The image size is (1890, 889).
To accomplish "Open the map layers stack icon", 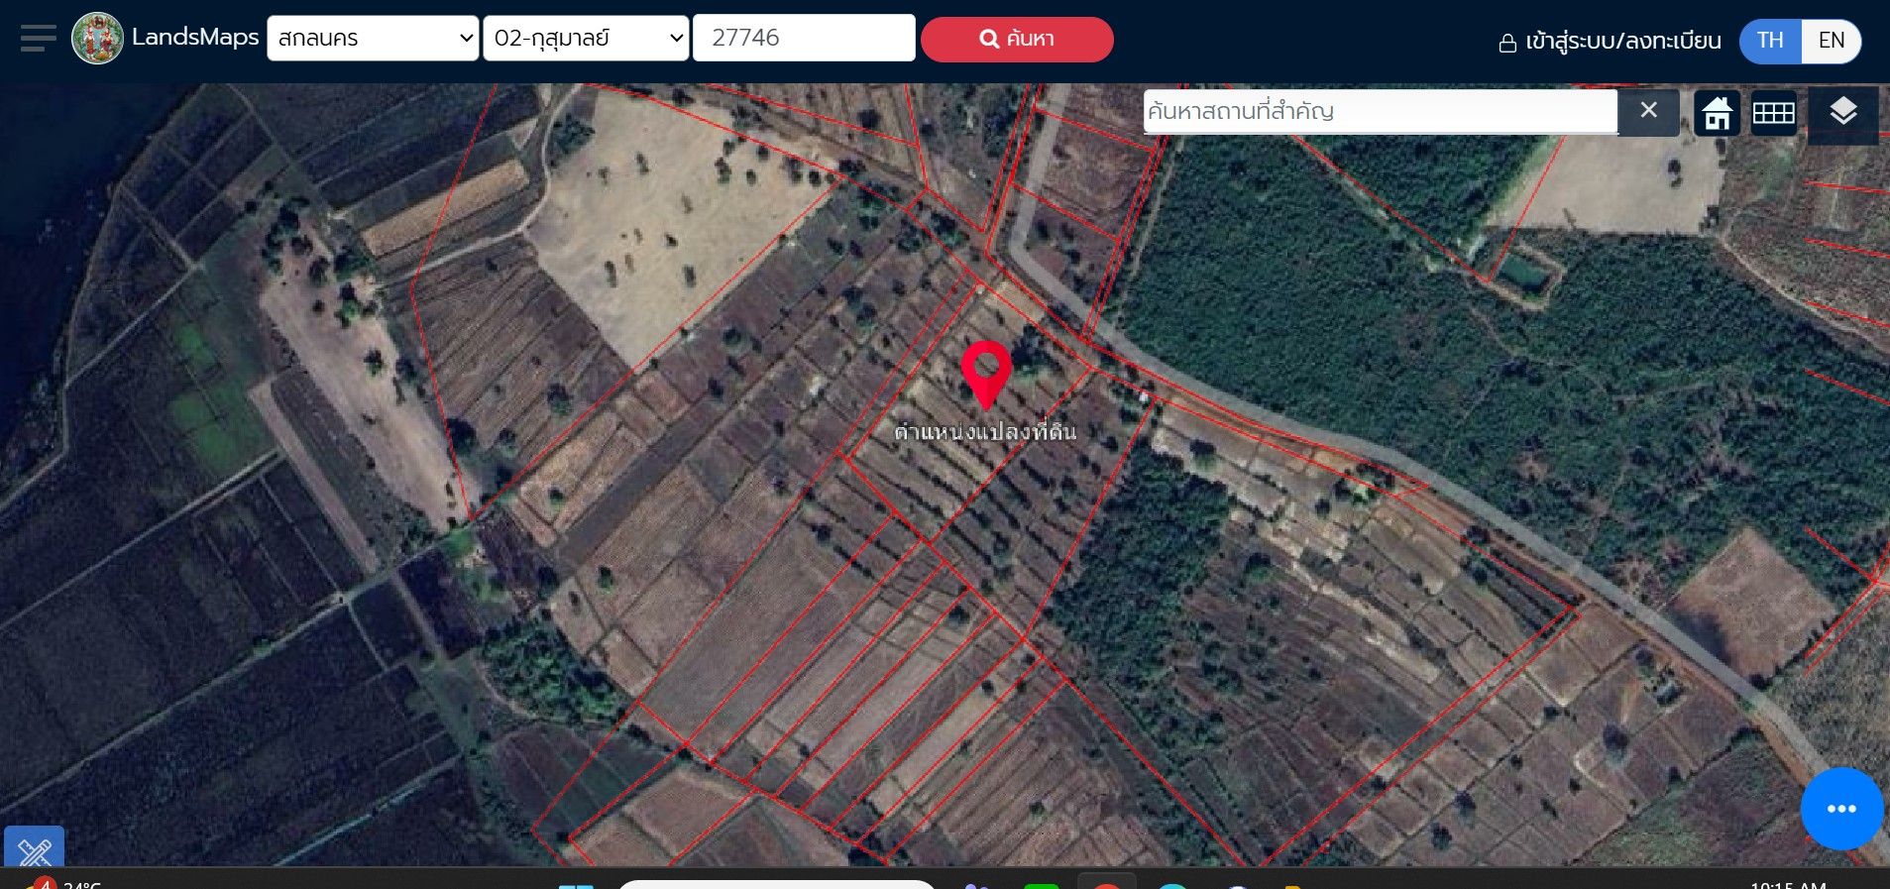I will tap(1842, 113).
